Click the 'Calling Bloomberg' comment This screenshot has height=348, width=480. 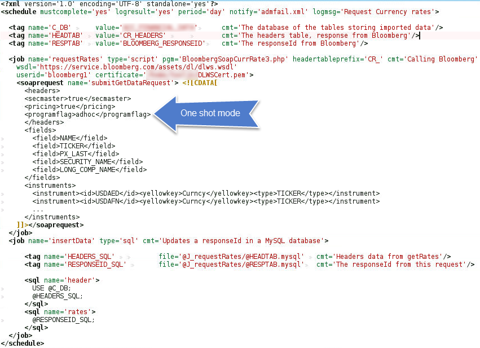(x=441, y=59)
